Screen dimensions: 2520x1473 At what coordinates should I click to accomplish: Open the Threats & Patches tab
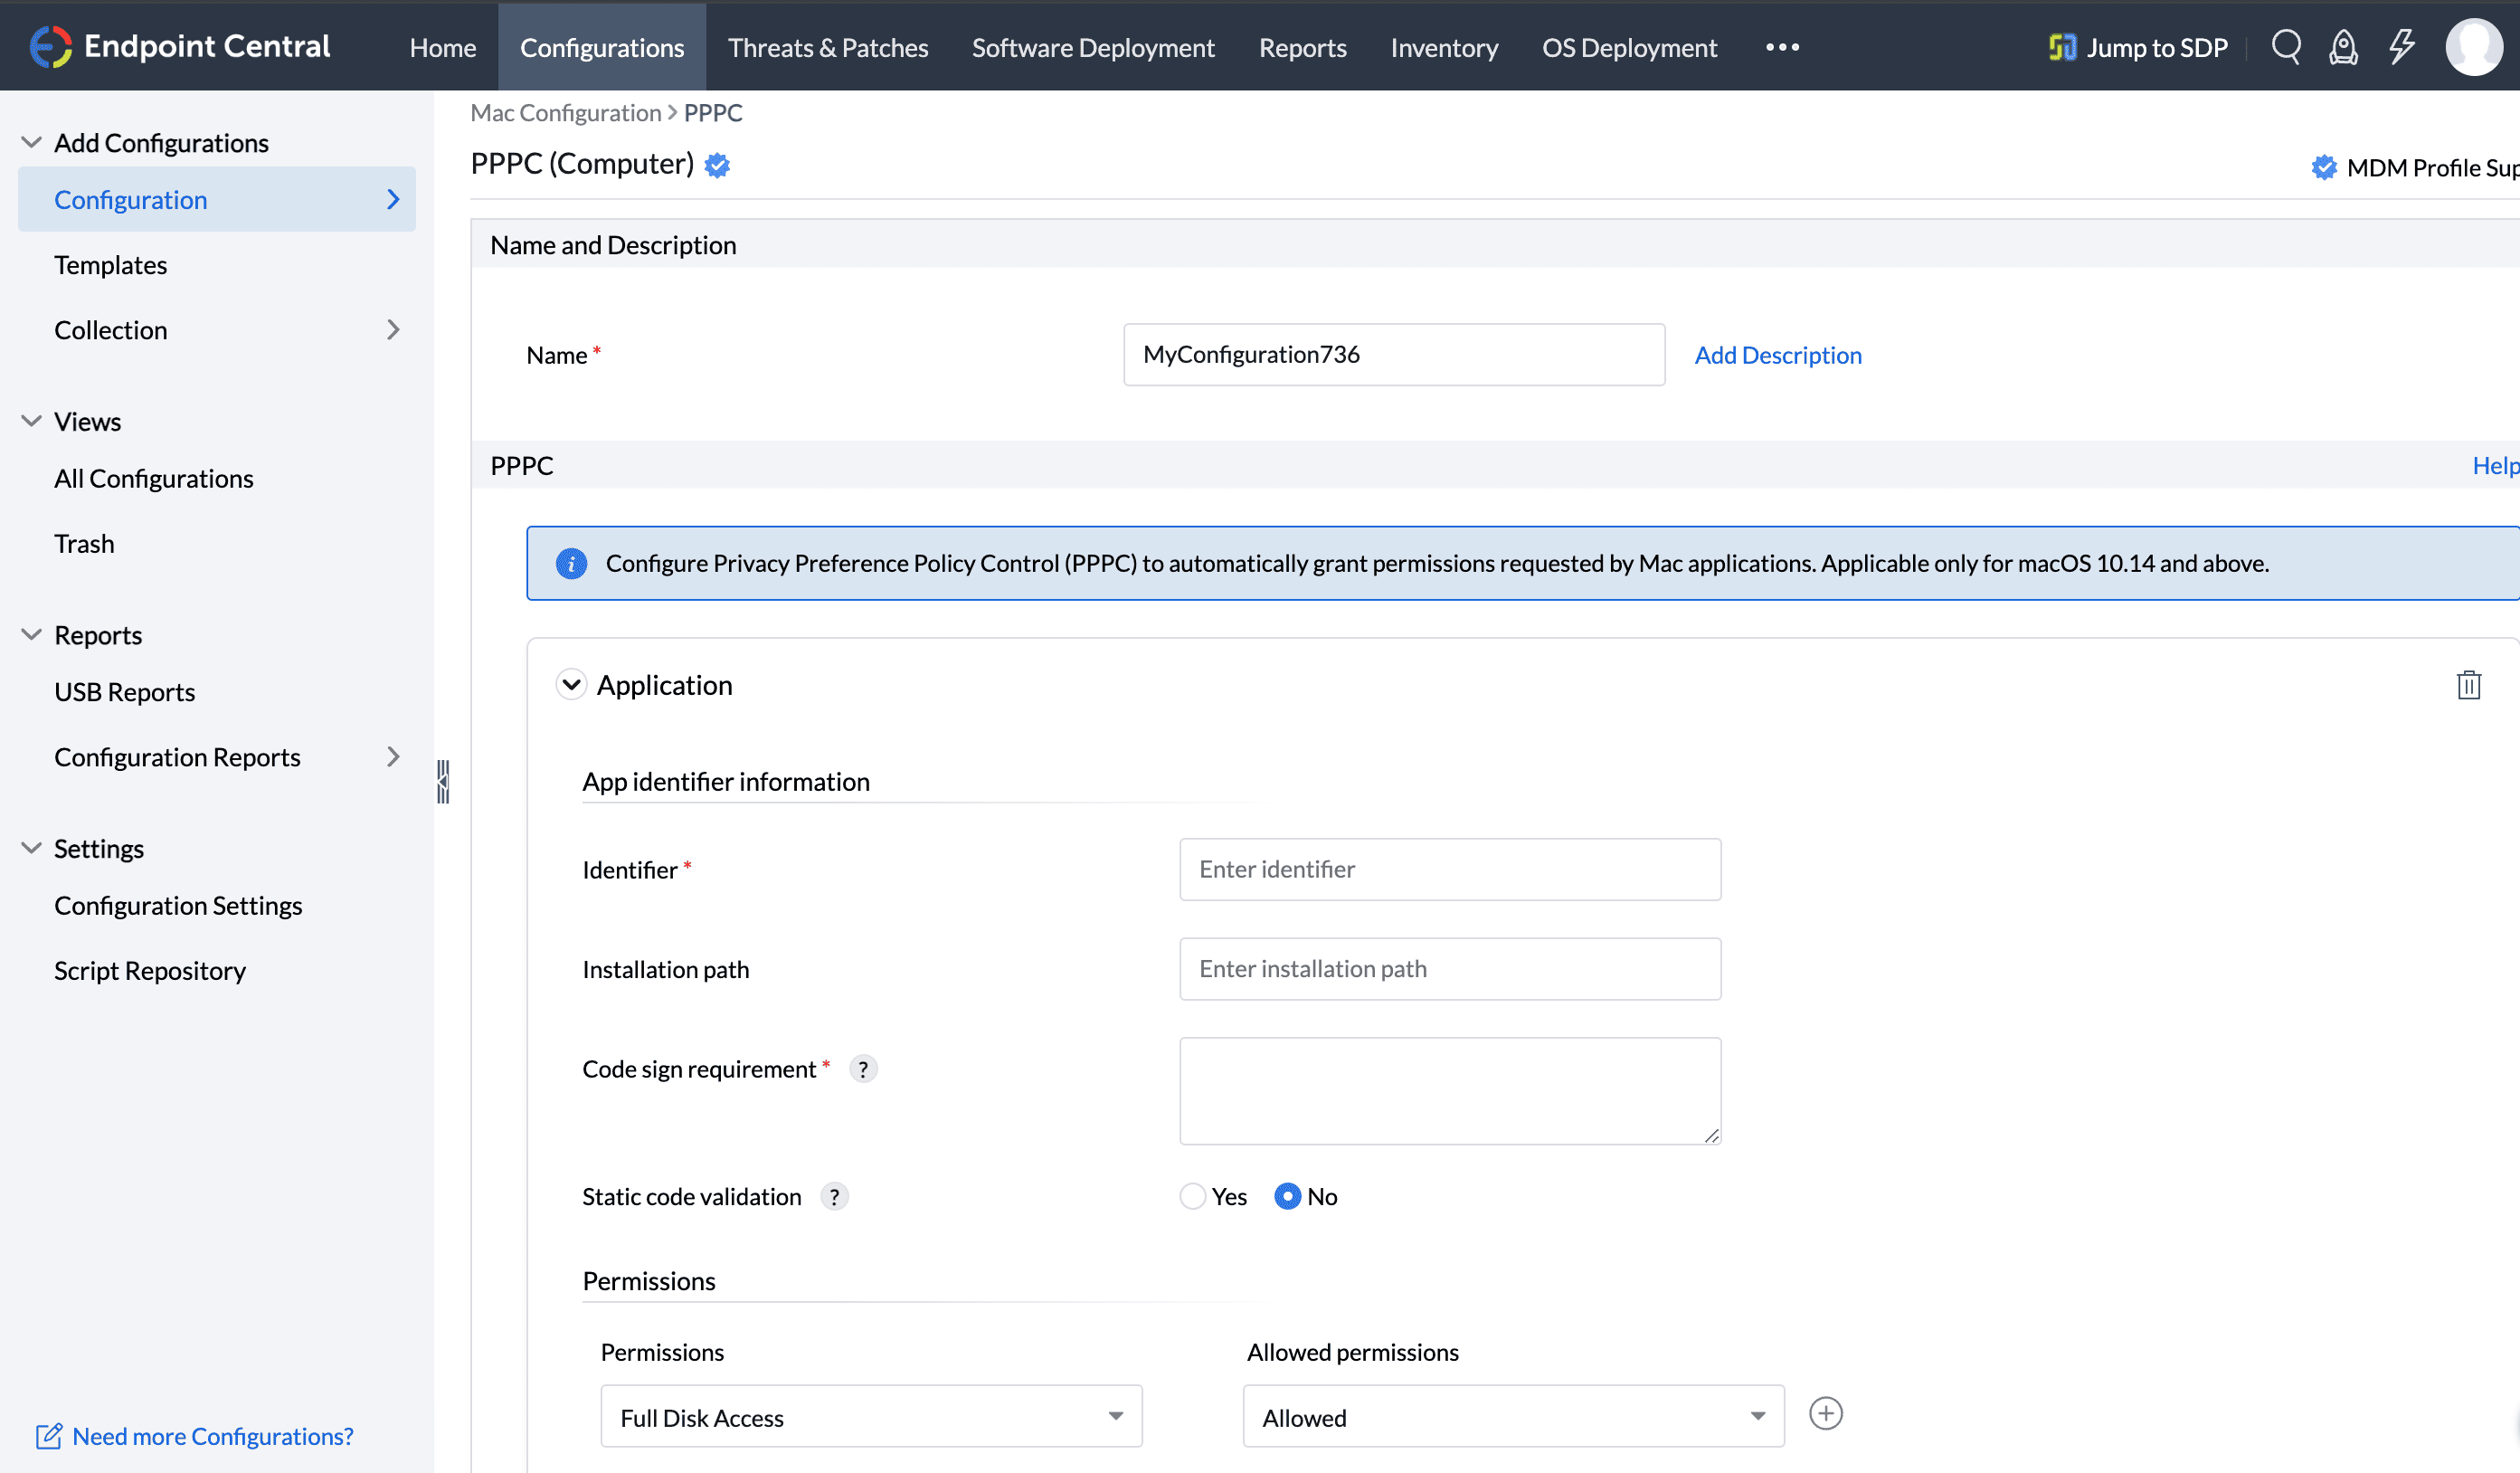pos(827,47)
